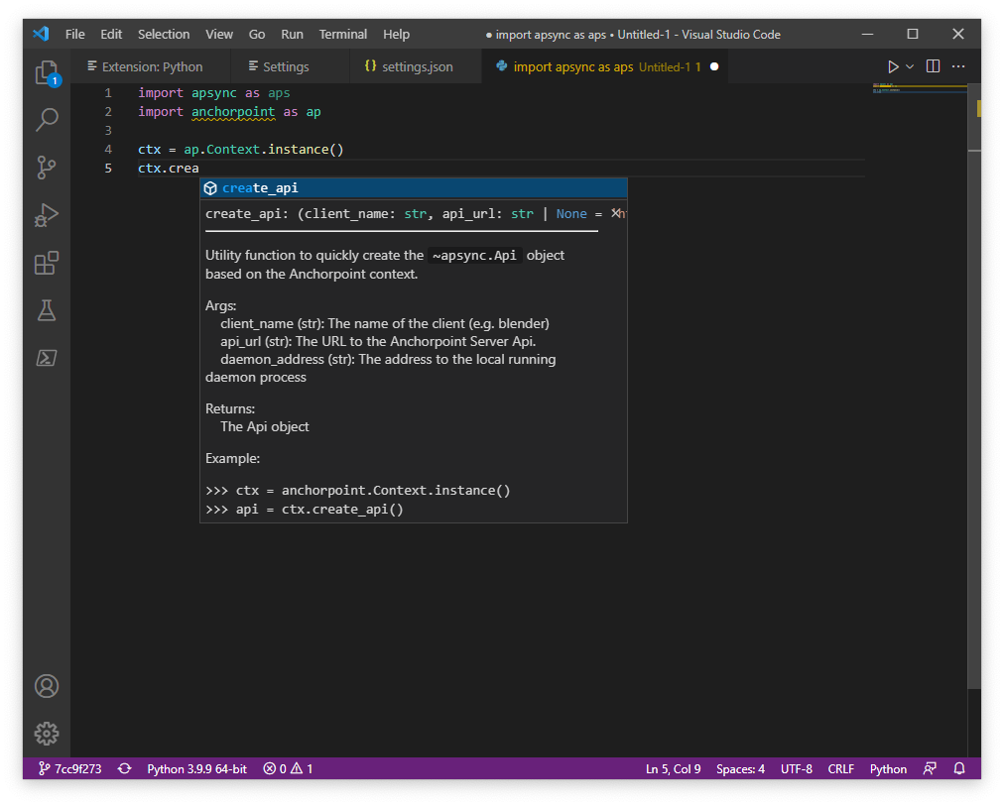
Task: Open the Go menu
Action: [x=257, y=34]
